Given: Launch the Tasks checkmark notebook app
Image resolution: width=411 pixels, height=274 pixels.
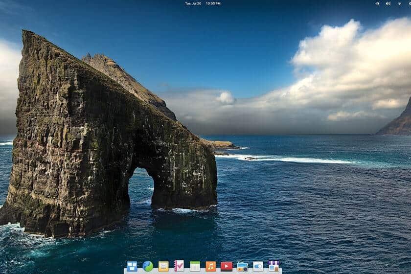Looking at the screenshot, I should [179, 266].
